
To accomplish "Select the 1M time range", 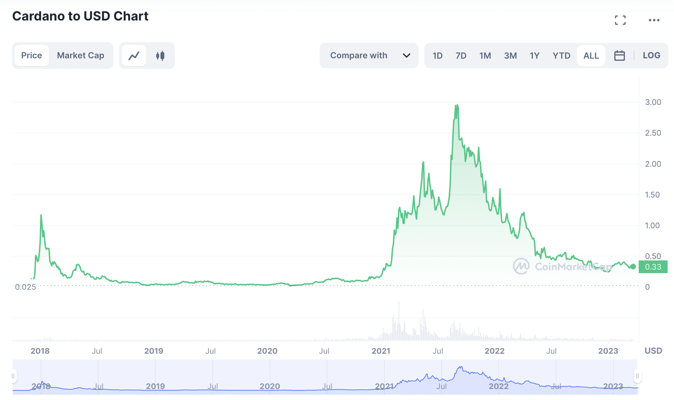I will (x=485, y=55).
